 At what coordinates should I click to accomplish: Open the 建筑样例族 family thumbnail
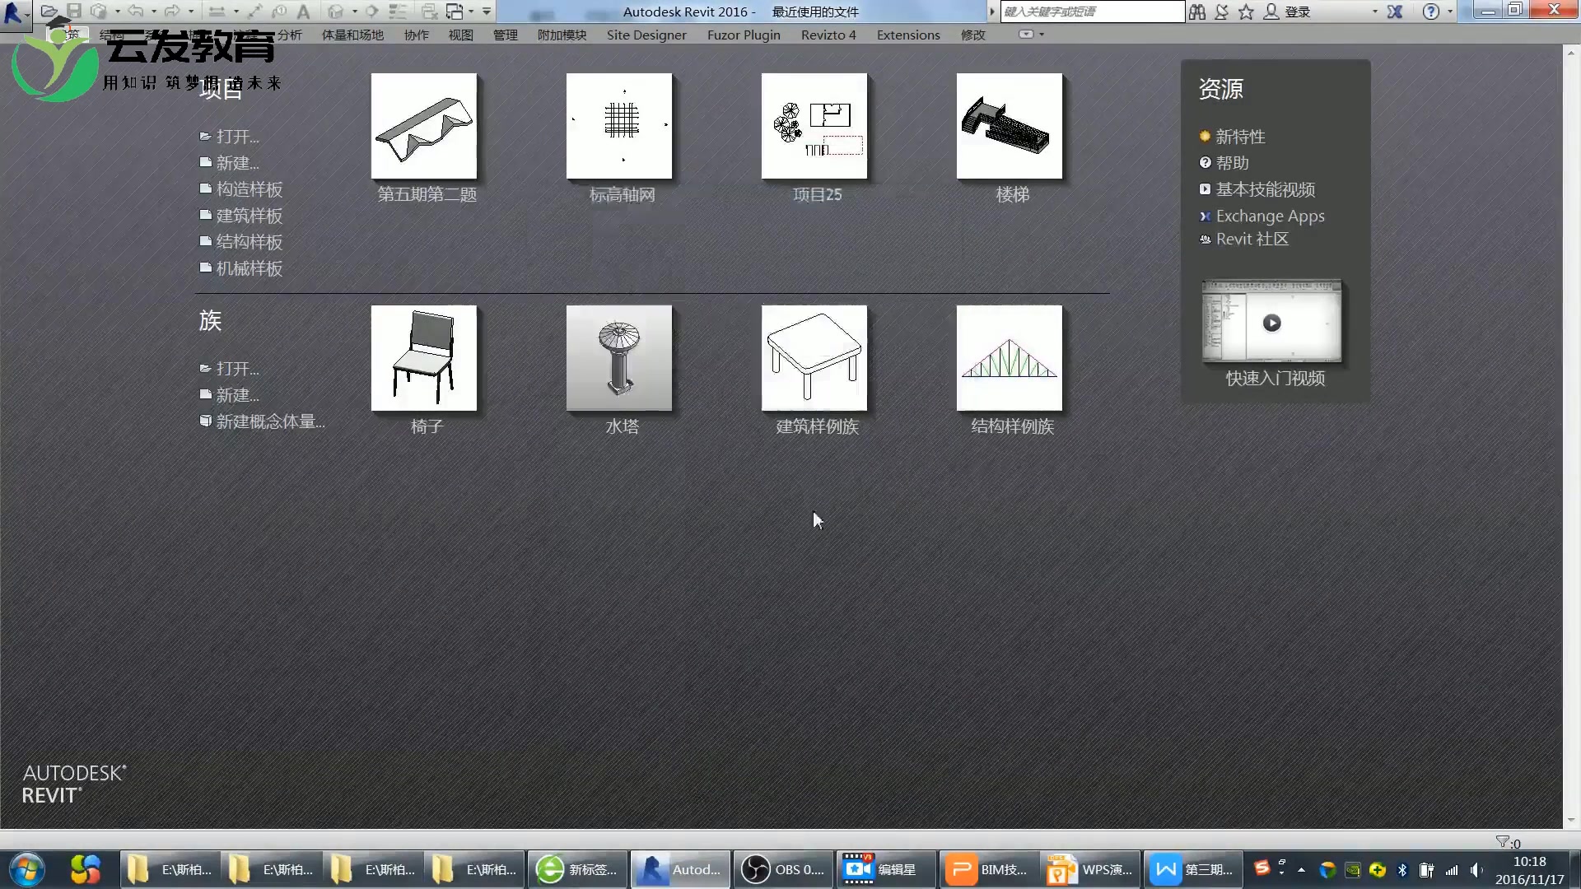(814, 358)
